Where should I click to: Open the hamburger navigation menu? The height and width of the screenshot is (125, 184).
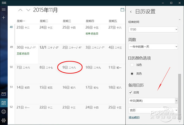pyautogui.click(x=4, y=9)
